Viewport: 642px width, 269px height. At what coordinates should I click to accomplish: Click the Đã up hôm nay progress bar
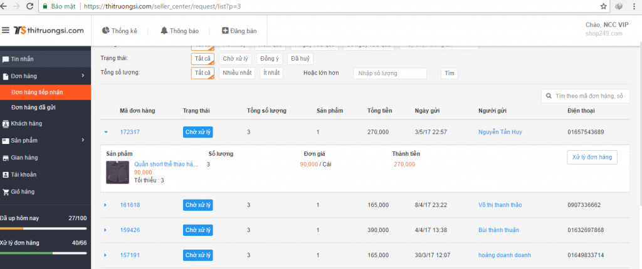(43, 228)
